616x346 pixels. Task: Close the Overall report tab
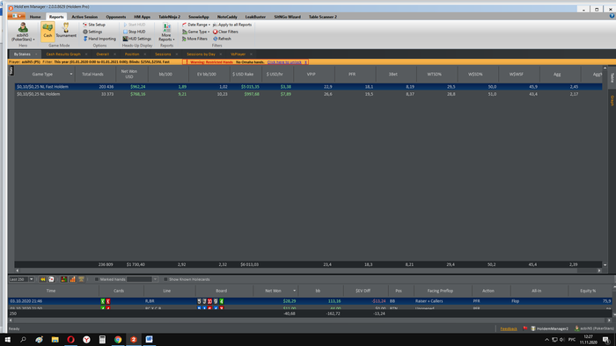coord(114,54)
